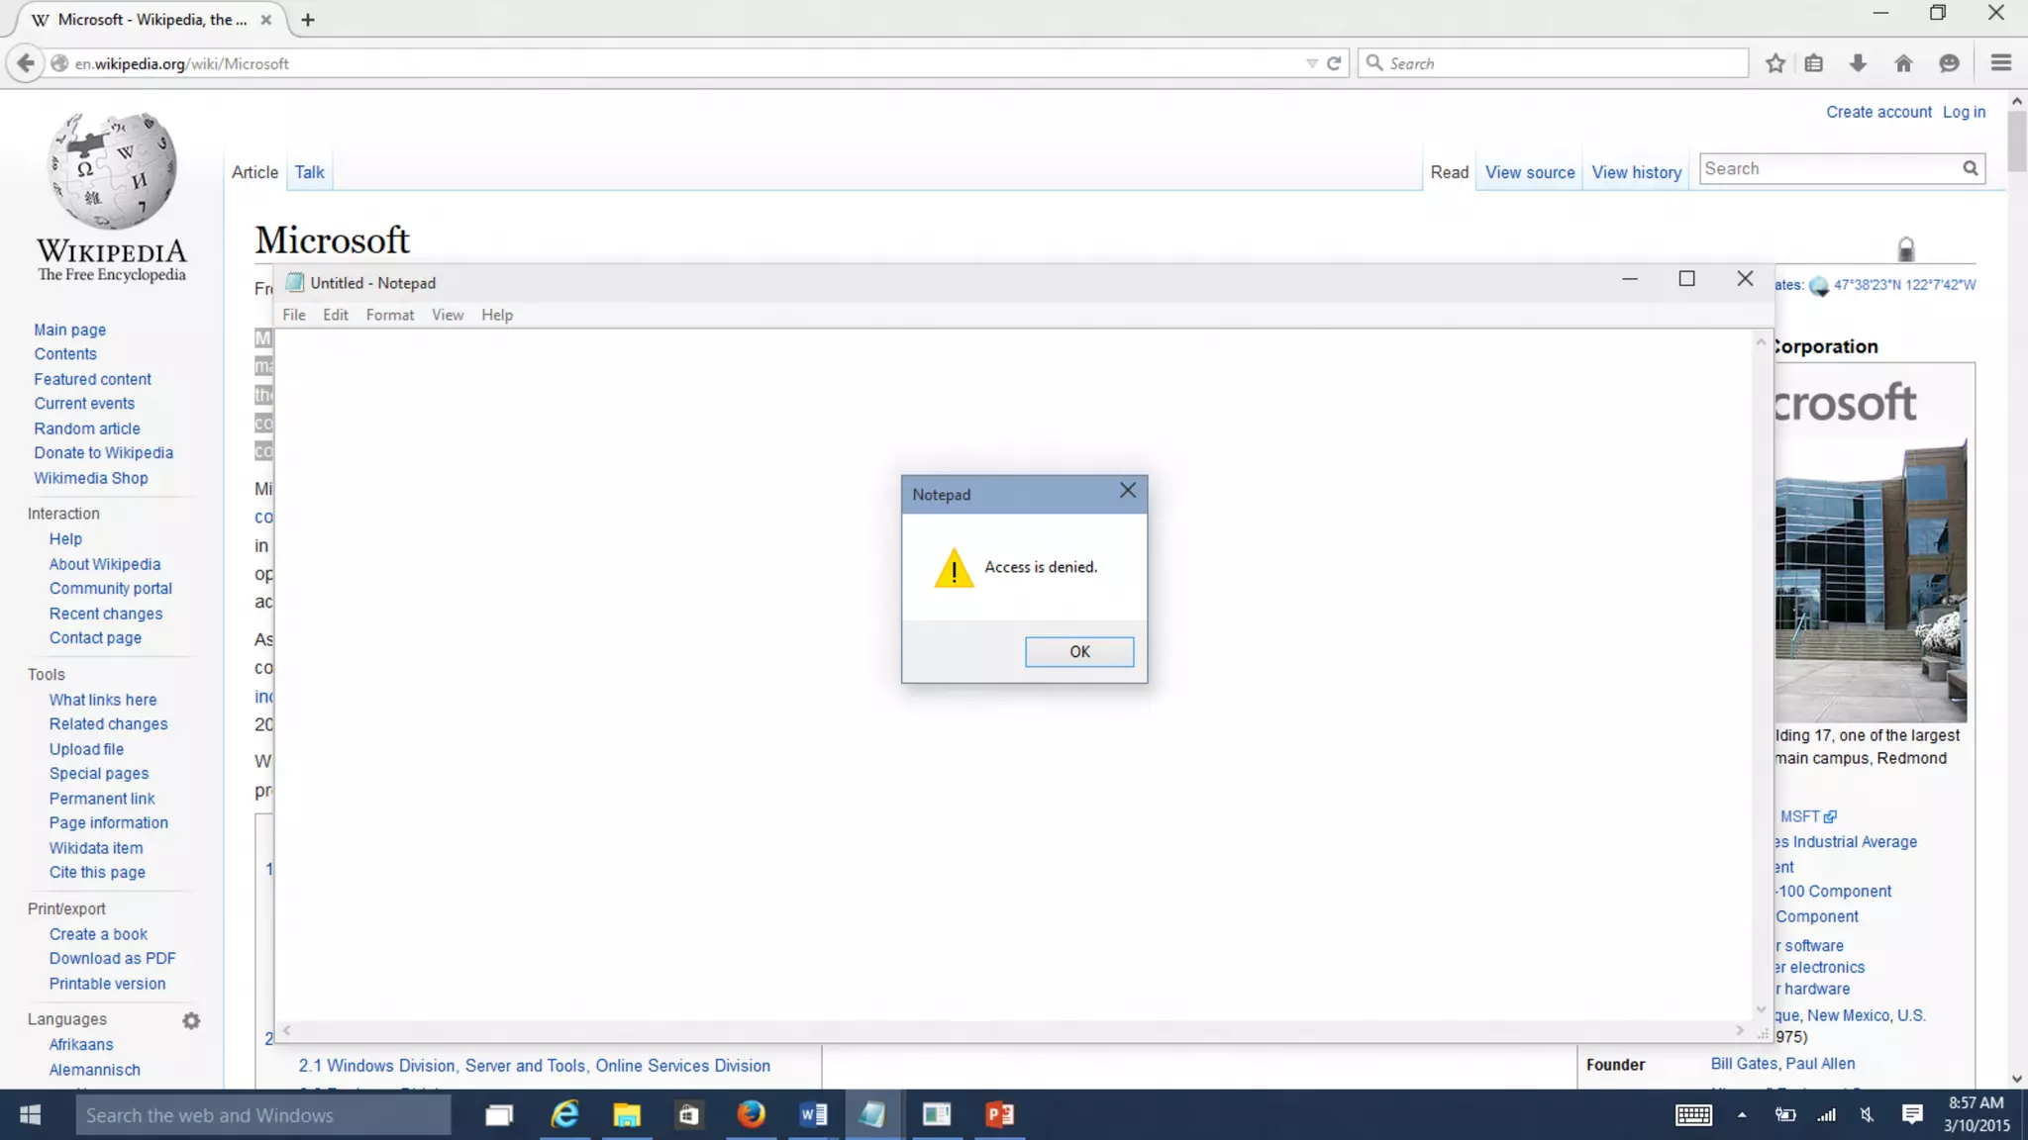This screenshot has width=2028, height=1140.
Task: Click the reload page icon
Action: pyautogui.click(x=1334, y=63)
